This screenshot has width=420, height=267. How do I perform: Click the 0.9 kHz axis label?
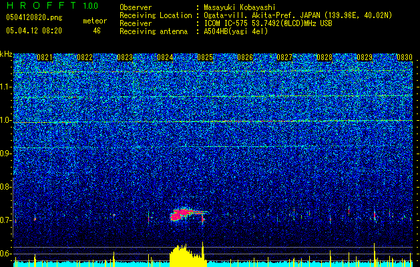(5, 154)
